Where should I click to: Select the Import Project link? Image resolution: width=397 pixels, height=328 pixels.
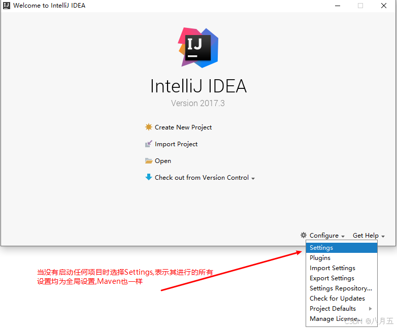pos(176,144)
